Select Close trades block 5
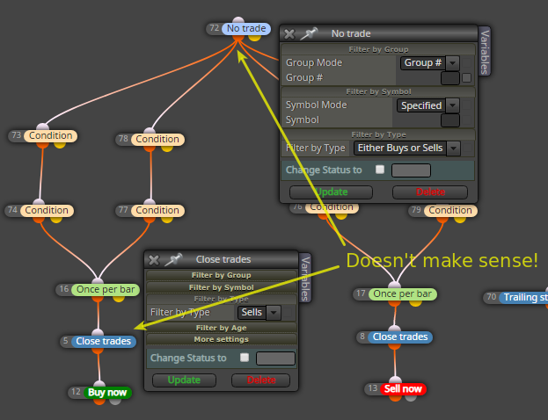This screenshot has height=420, width=548. click(104, 341)
